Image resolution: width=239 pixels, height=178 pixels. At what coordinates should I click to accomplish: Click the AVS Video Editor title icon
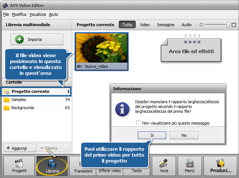pyautogui.click(x=5, y=6)
